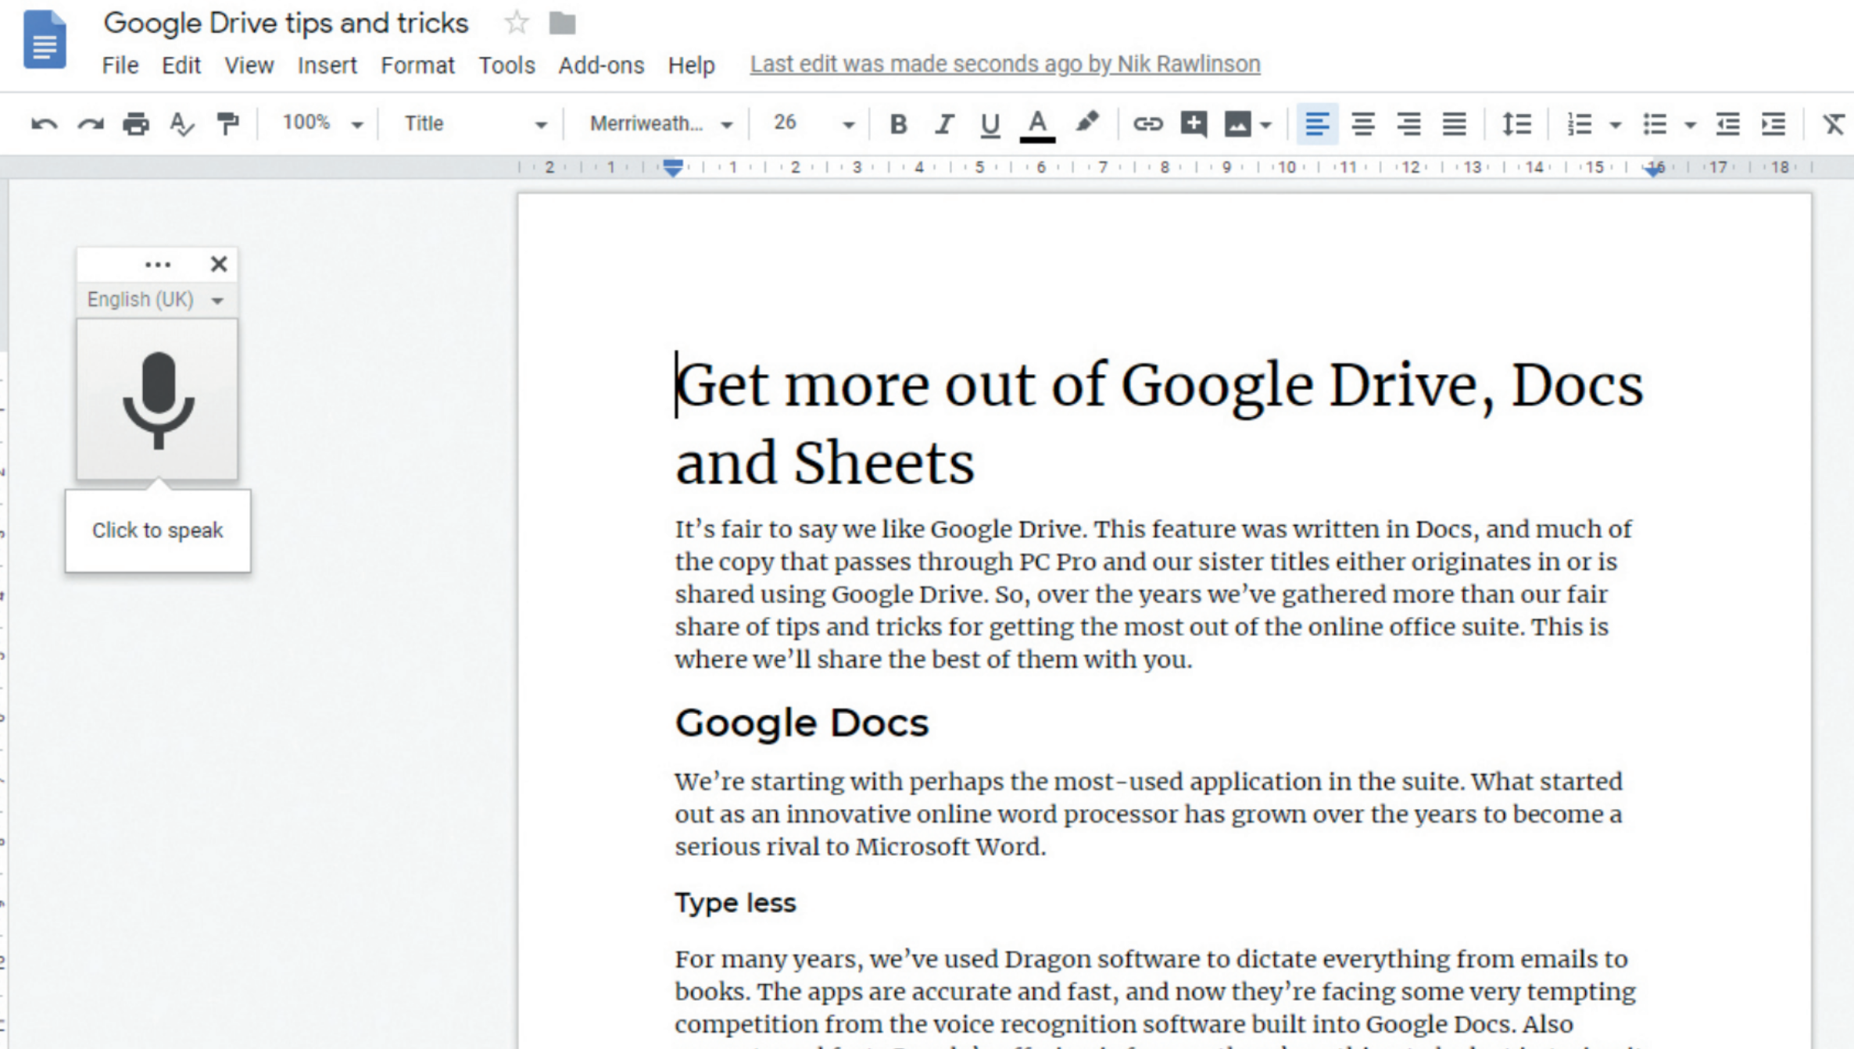Open the text color picker
This screenshot has width=1854, height=1049.
point(1037,124)
